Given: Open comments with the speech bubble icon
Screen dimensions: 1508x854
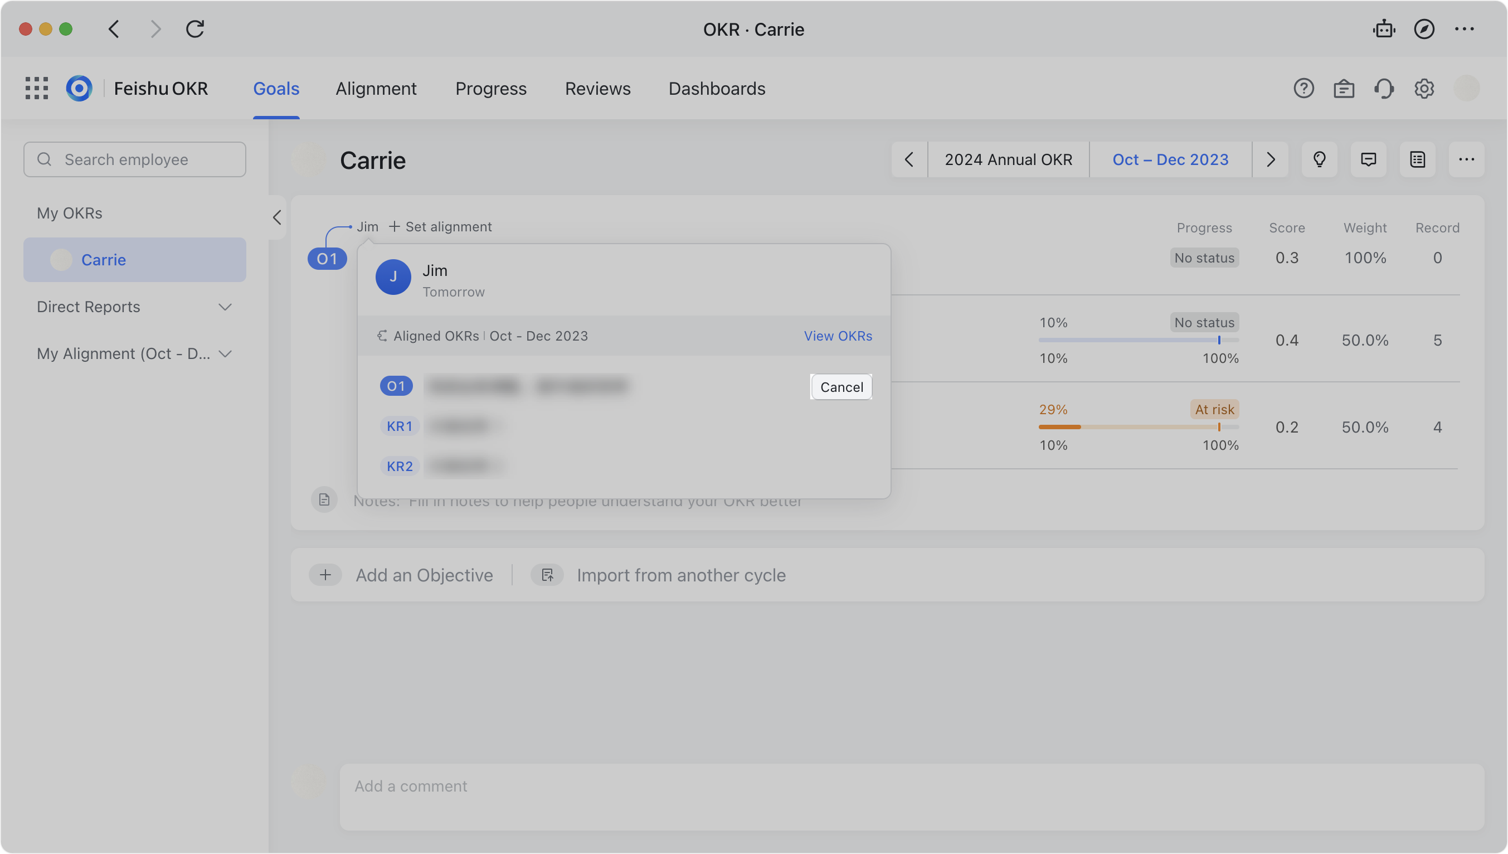Looking at the screenshot, I should (x=1369, y=159).
